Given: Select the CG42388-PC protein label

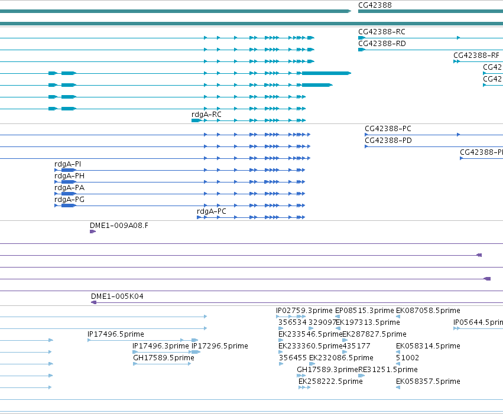Looking at the screenshot, I should coord(388,129).
